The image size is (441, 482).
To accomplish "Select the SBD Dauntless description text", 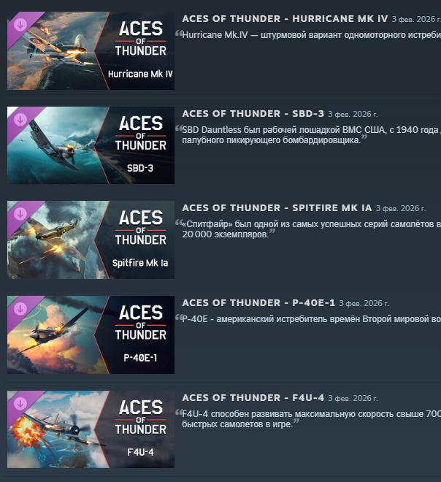I will (x=311, y=135).
